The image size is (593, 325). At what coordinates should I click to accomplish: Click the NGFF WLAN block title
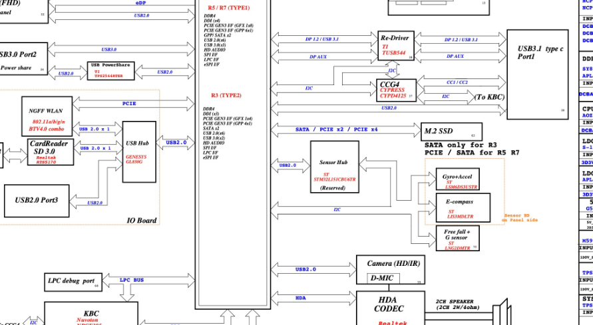(46, 111)
